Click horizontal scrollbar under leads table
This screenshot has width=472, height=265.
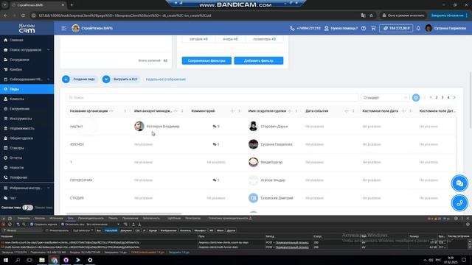pyautogui.click(x=123, y=213)
